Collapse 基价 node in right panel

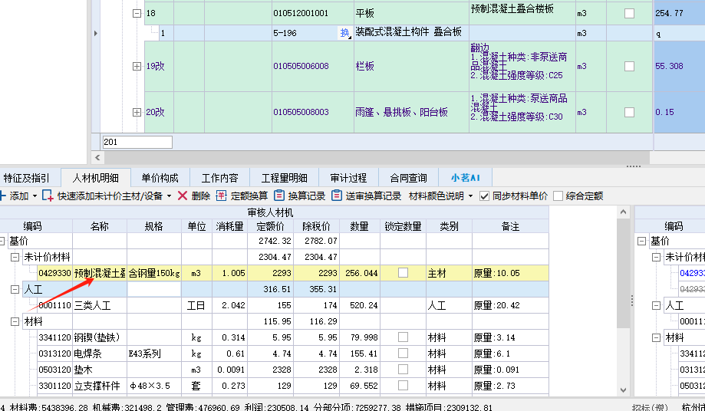tap(641, 242)
